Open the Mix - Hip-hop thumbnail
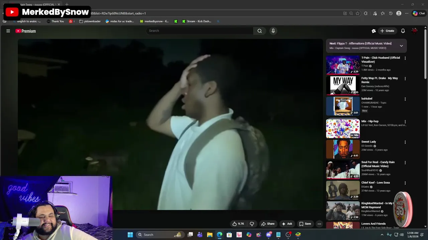The image size is (428, 240). coord(343,128)
